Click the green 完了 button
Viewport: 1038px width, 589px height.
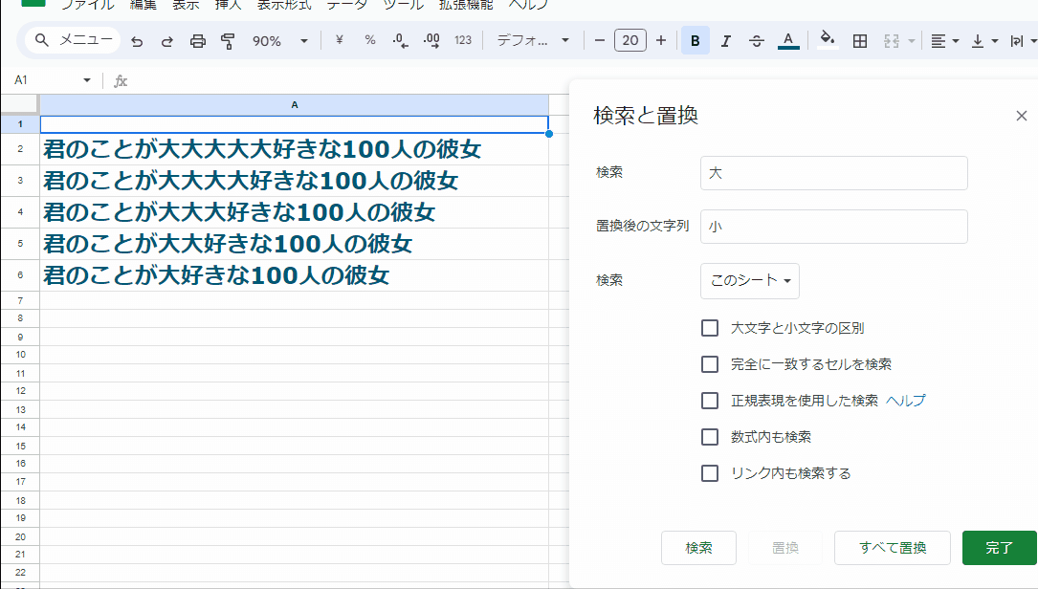coord(999,548)
